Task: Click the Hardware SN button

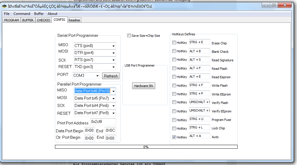Action: (144, 86)
